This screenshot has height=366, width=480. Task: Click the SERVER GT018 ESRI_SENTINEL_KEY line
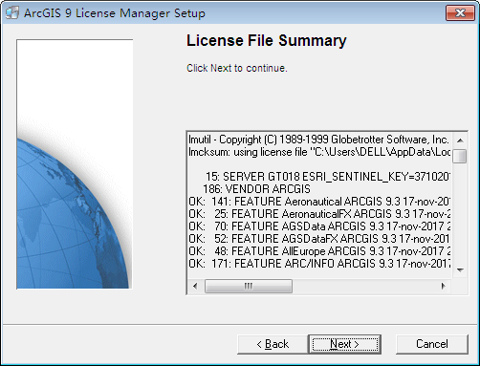(x=328, y=177)
